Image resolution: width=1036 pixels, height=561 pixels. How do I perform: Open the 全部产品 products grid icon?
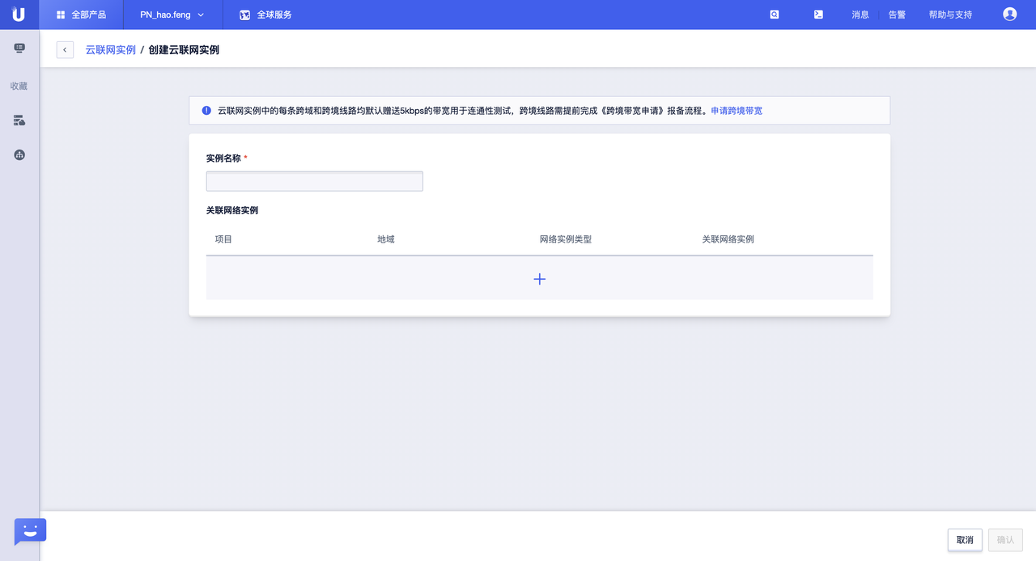(x=60, y=14)
